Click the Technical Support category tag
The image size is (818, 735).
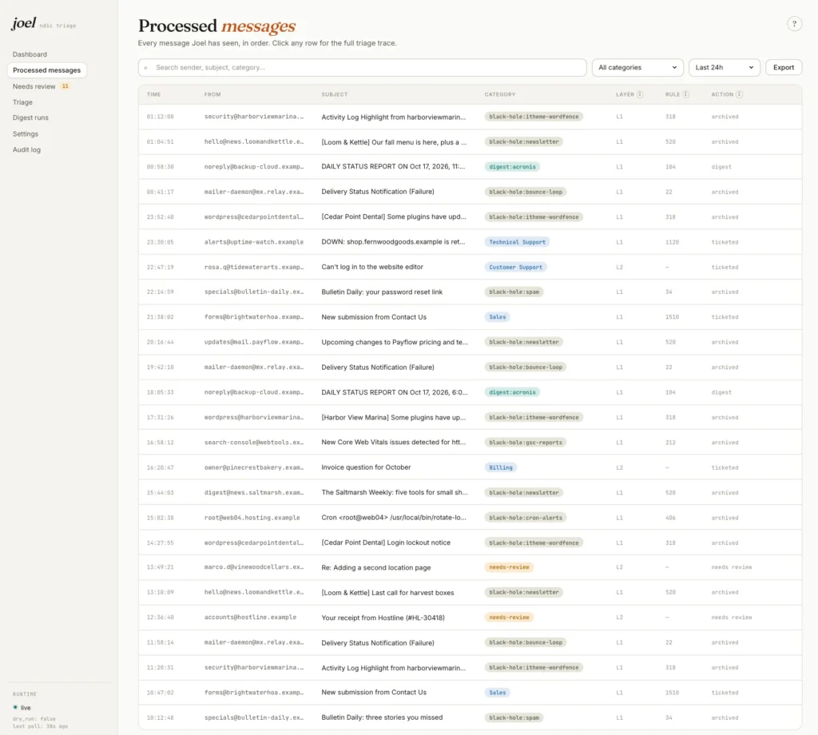click(x=517, y=242)
